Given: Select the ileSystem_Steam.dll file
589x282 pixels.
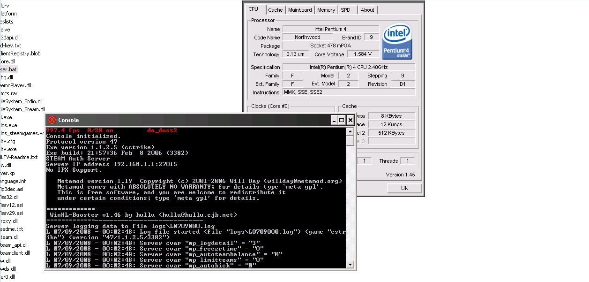Looking at the screenshot, I should click(x=22, y=109).
